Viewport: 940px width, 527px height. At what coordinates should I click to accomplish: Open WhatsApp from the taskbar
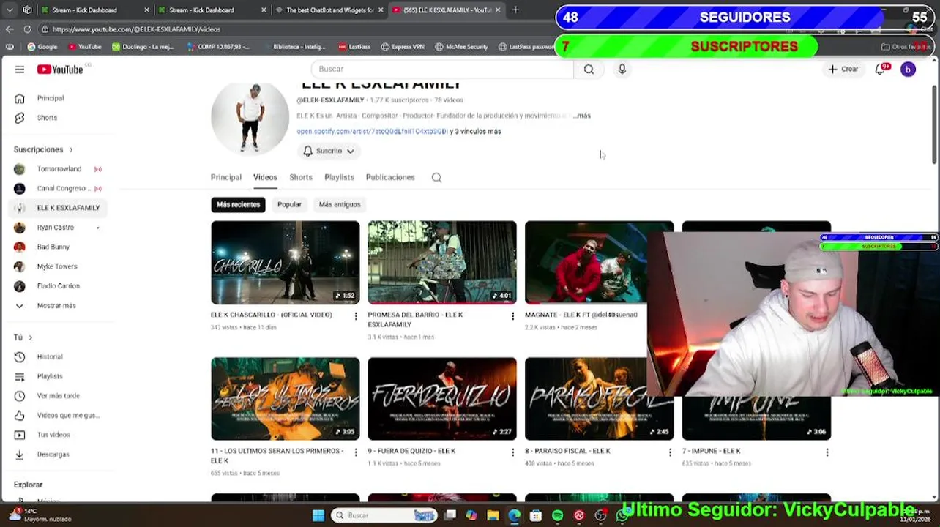click(x=622, y=515)
